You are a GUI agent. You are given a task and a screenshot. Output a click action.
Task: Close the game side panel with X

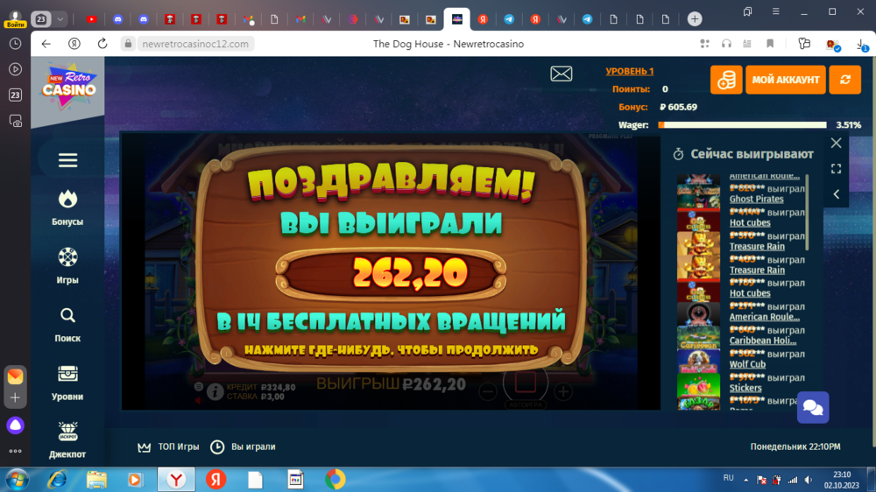point(836,143)
